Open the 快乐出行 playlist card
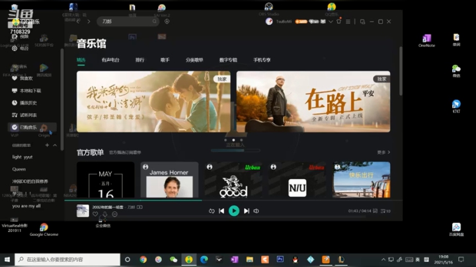This screenshot has width=476, height=267. coord(361,180)
